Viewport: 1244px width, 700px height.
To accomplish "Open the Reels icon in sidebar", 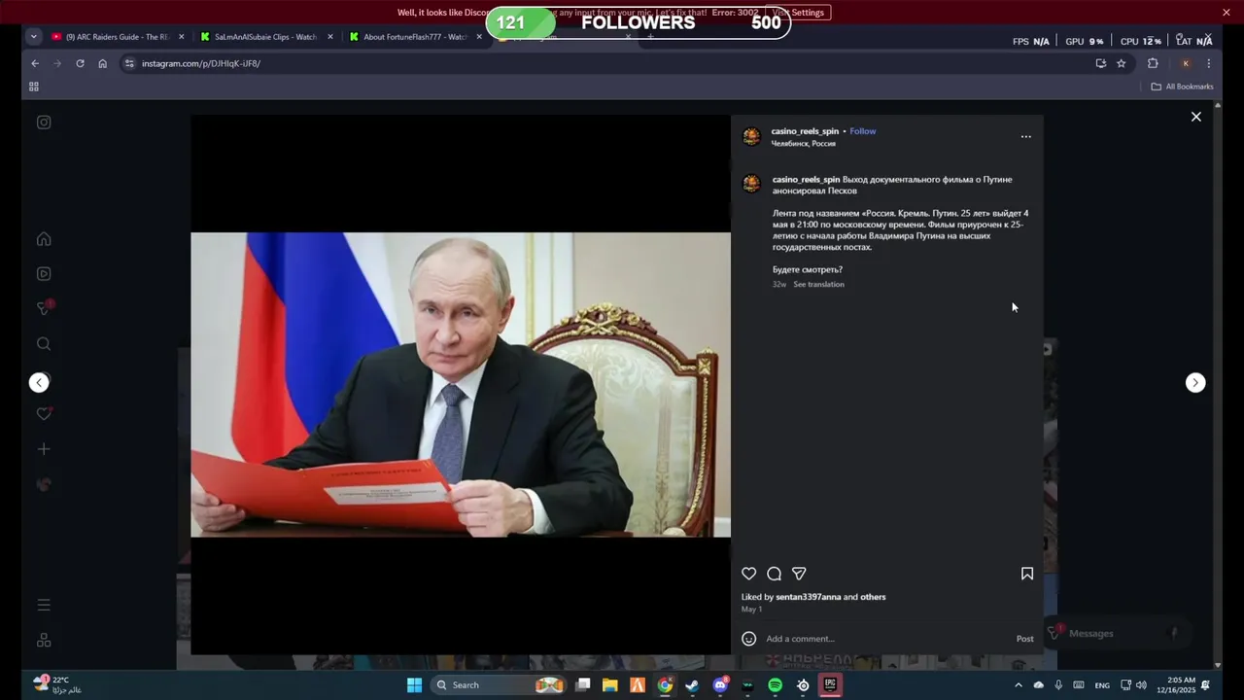I will pyautogui.click(x=44, y=274).
